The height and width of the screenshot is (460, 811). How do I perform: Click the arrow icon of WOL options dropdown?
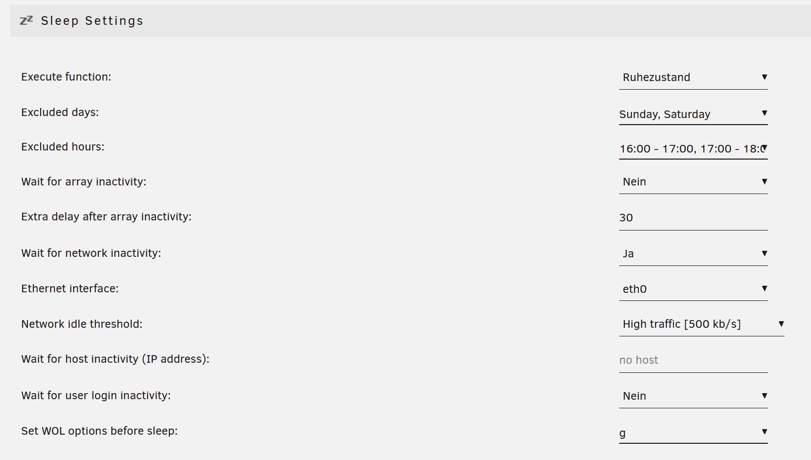[764, 432]
